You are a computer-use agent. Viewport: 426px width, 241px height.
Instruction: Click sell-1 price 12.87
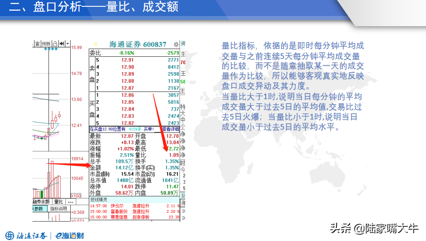pos(127,88)
